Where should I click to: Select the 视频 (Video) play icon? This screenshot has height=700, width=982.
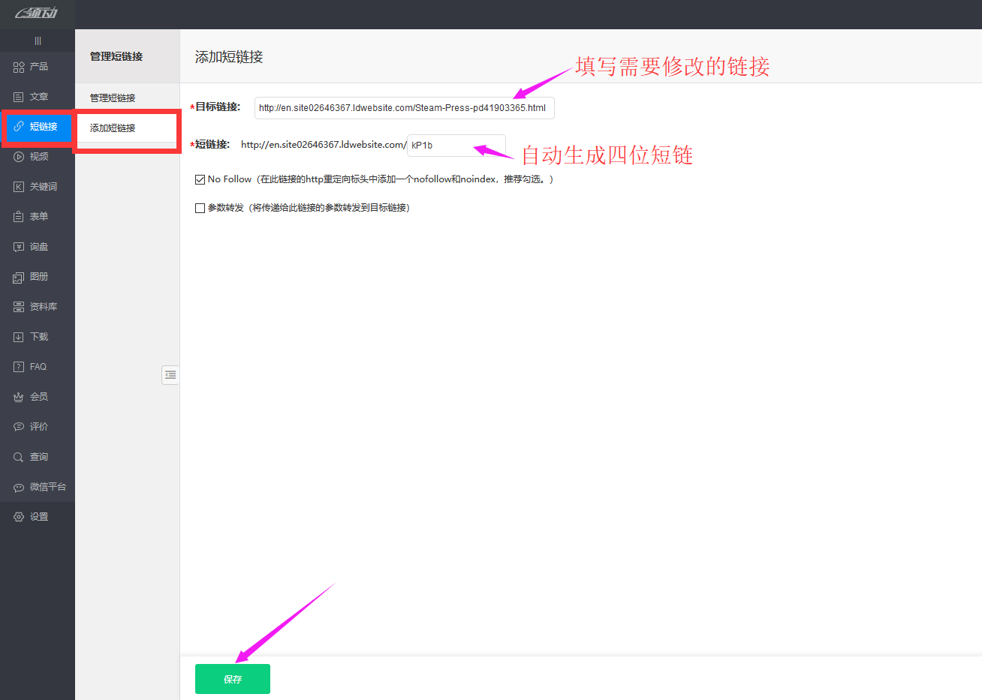tap(19, 157)
